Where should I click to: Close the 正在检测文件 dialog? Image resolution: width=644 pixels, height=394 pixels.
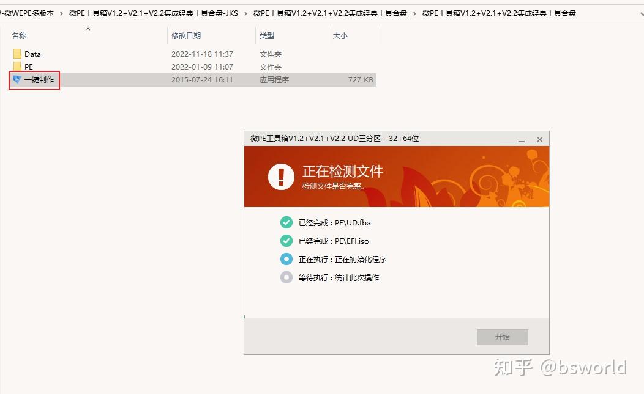(x=539, y=139)
